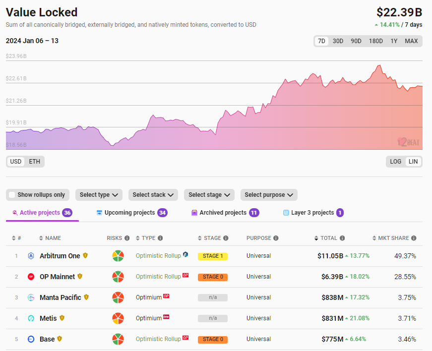
Task: Enable the Show rollups only checkbox
Action: [12, 195]
